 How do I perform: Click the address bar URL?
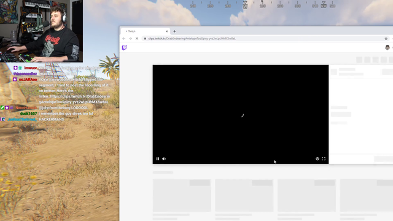pos(192,39)
